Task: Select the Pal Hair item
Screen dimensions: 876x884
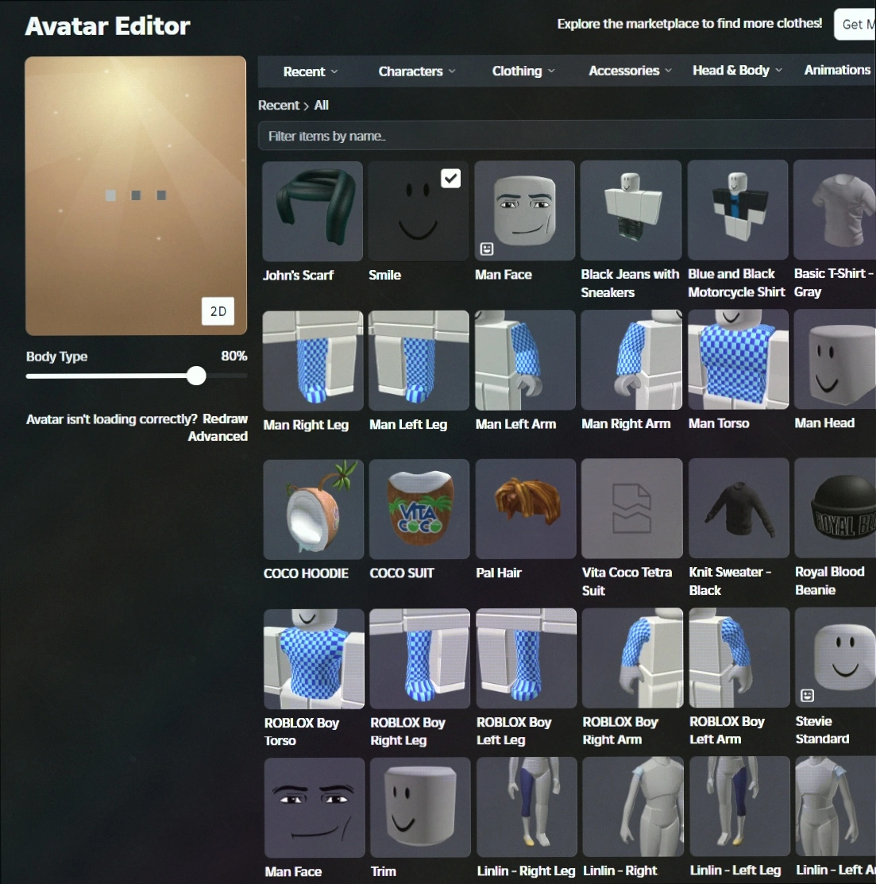Action: (526, 508)
